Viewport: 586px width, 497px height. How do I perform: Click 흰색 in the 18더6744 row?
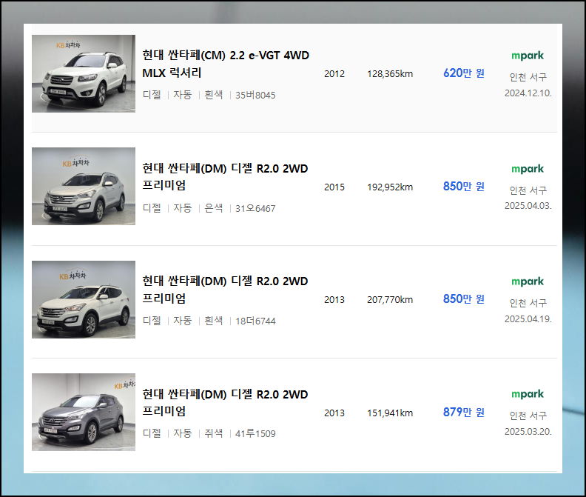click(x=214, y=321)
